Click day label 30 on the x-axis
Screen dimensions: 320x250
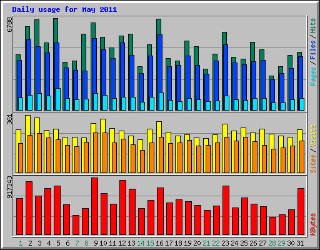(x=291, y=243)
